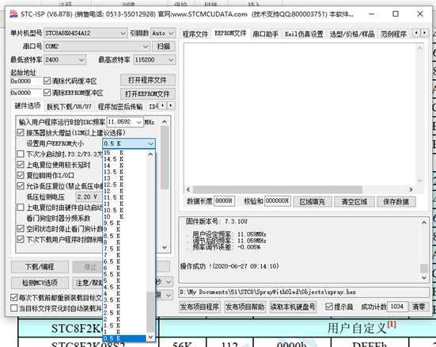Screen dimensions: 436x347
Task: Toggle 空闲状态时停止看门狗计数 checkbox
Action: [21, 229]
